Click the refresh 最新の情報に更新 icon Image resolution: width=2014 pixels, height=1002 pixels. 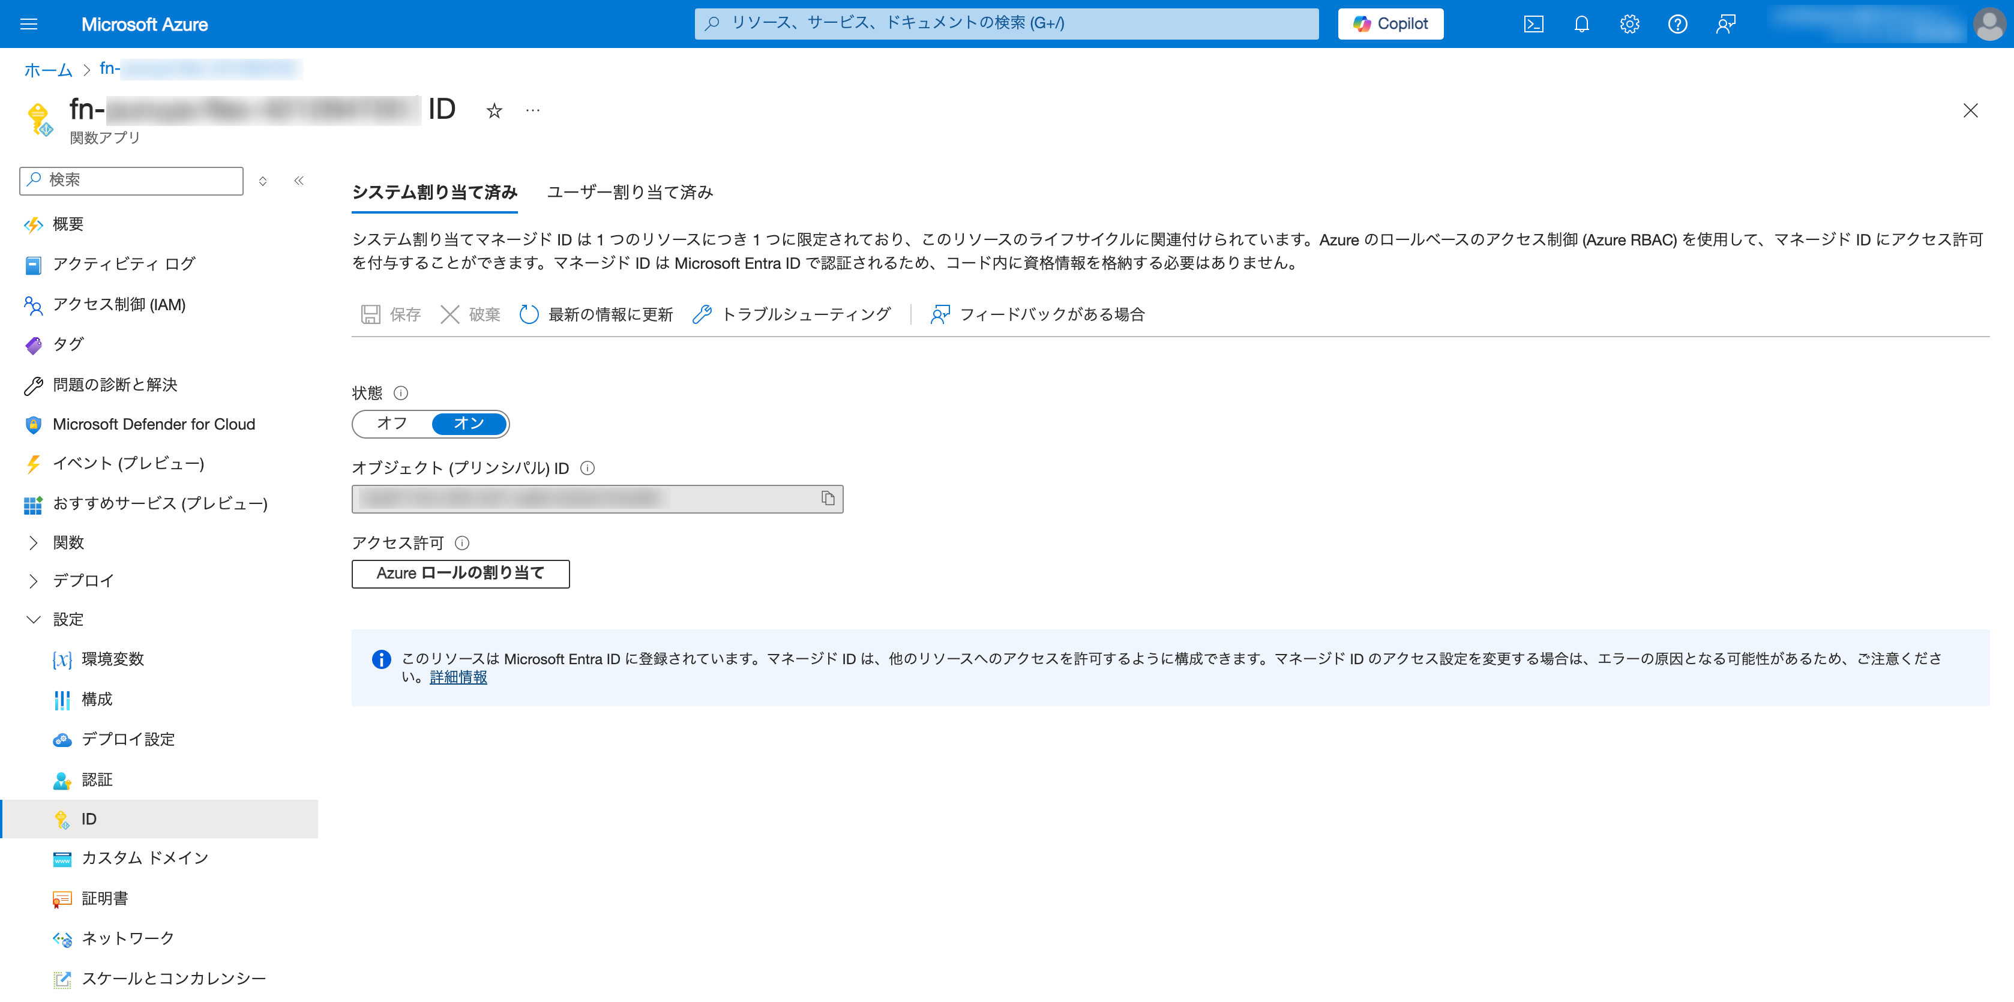(x=529, y=314)
